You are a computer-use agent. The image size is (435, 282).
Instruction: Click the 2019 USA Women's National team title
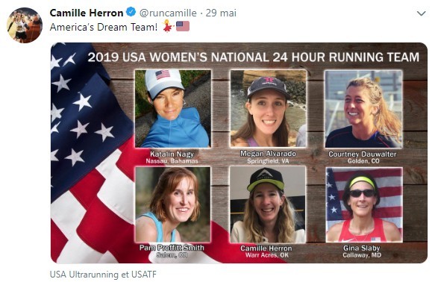253,57
